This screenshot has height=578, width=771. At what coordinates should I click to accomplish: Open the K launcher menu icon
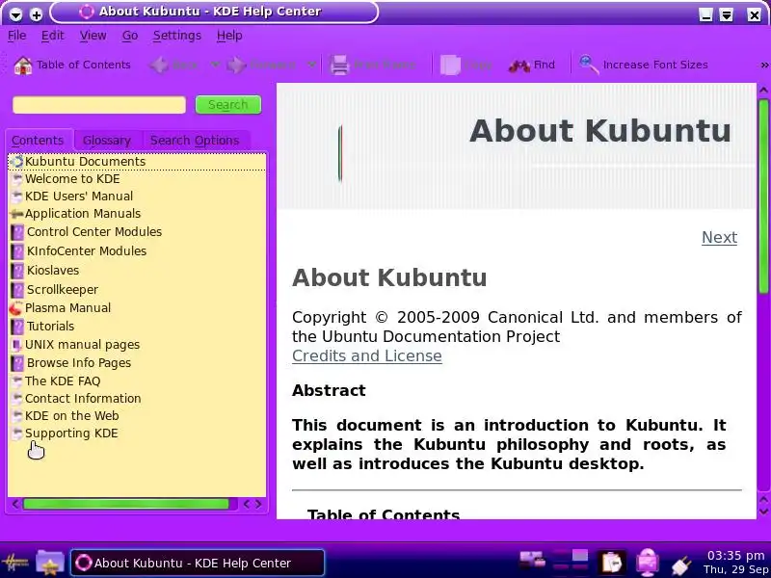coord(14,563)
